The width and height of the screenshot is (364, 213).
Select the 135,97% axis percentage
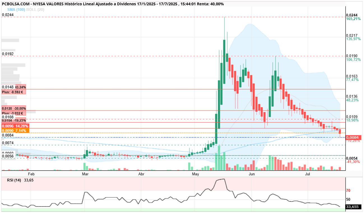(x=354, y=39)
